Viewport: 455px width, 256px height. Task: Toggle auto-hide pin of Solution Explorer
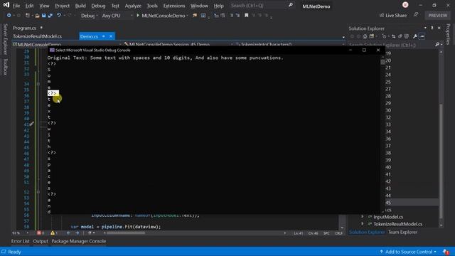click(432, 28)
